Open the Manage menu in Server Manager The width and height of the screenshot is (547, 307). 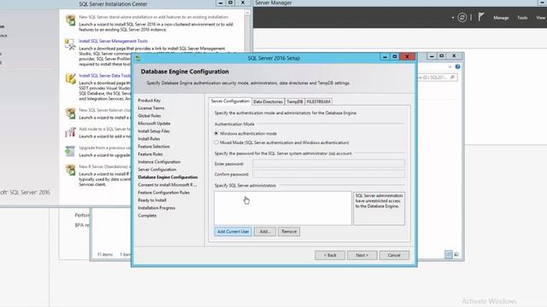pyautogui.click(x=501, y=18)
